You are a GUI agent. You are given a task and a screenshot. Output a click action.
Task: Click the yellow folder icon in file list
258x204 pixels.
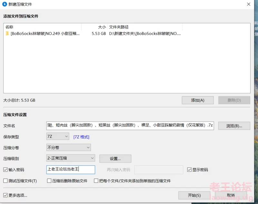7,33
